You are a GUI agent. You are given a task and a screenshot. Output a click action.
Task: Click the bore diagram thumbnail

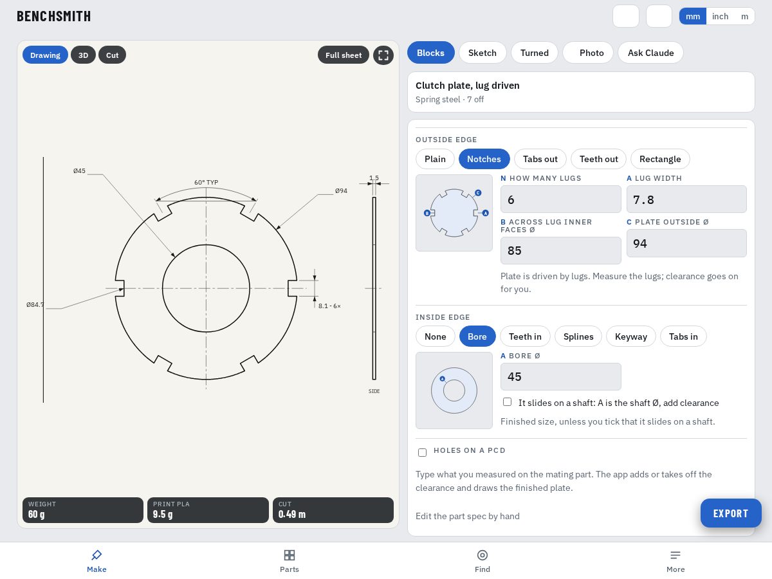tap(454, 391)
